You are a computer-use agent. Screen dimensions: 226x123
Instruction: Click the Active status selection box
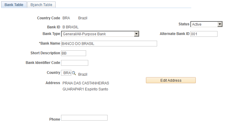[206, 24]
